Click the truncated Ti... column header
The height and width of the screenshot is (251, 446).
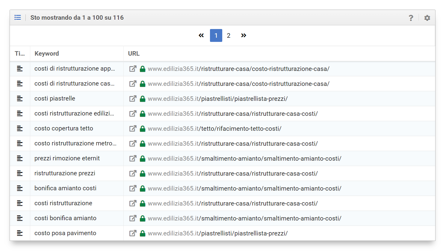pos(20,54)
